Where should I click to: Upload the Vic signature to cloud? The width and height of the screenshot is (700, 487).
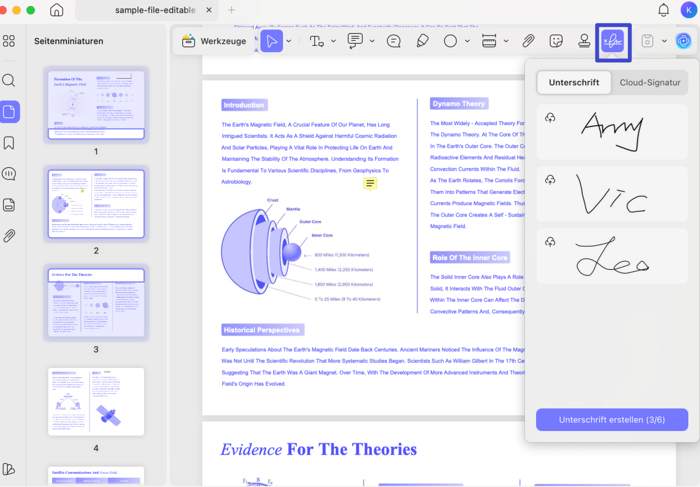pyautogui.click(x=550, y=180)
